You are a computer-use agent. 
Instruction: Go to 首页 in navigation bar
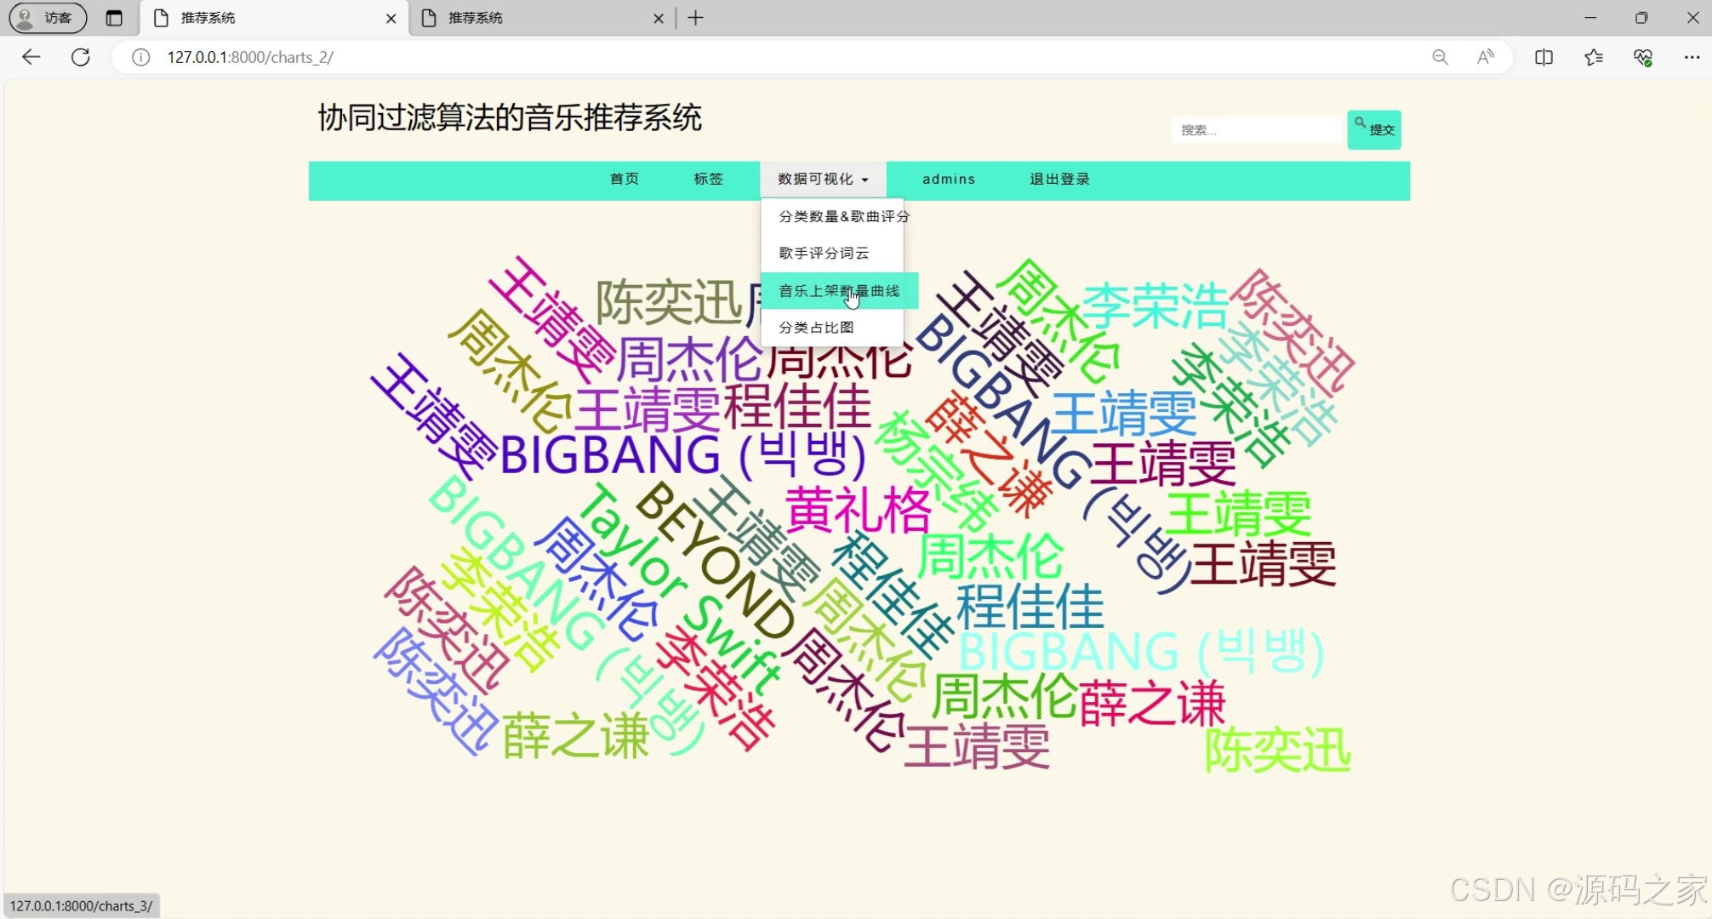(625, 180)
